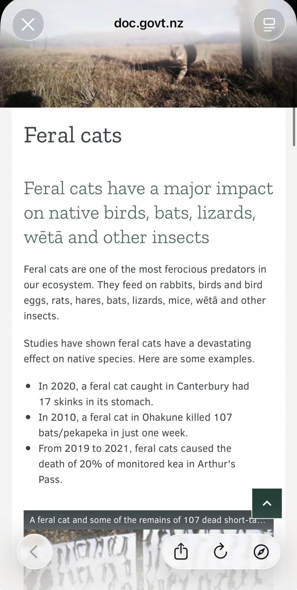Viewport: 297px width, 590px height.
Task: Close the in-app browser with the X
Action: (28, 24)
